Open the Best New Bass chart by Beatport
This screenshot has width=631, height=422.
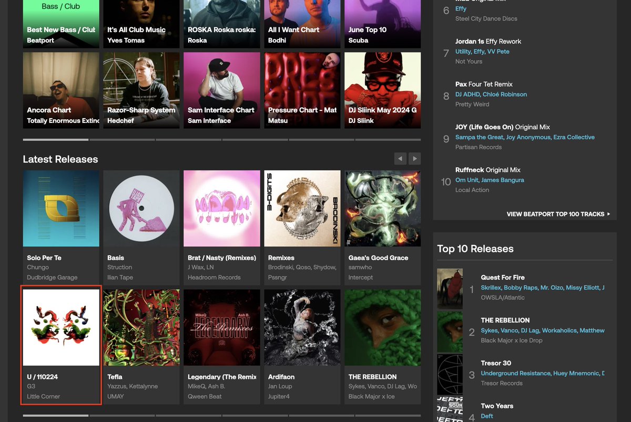coord(60,24)
